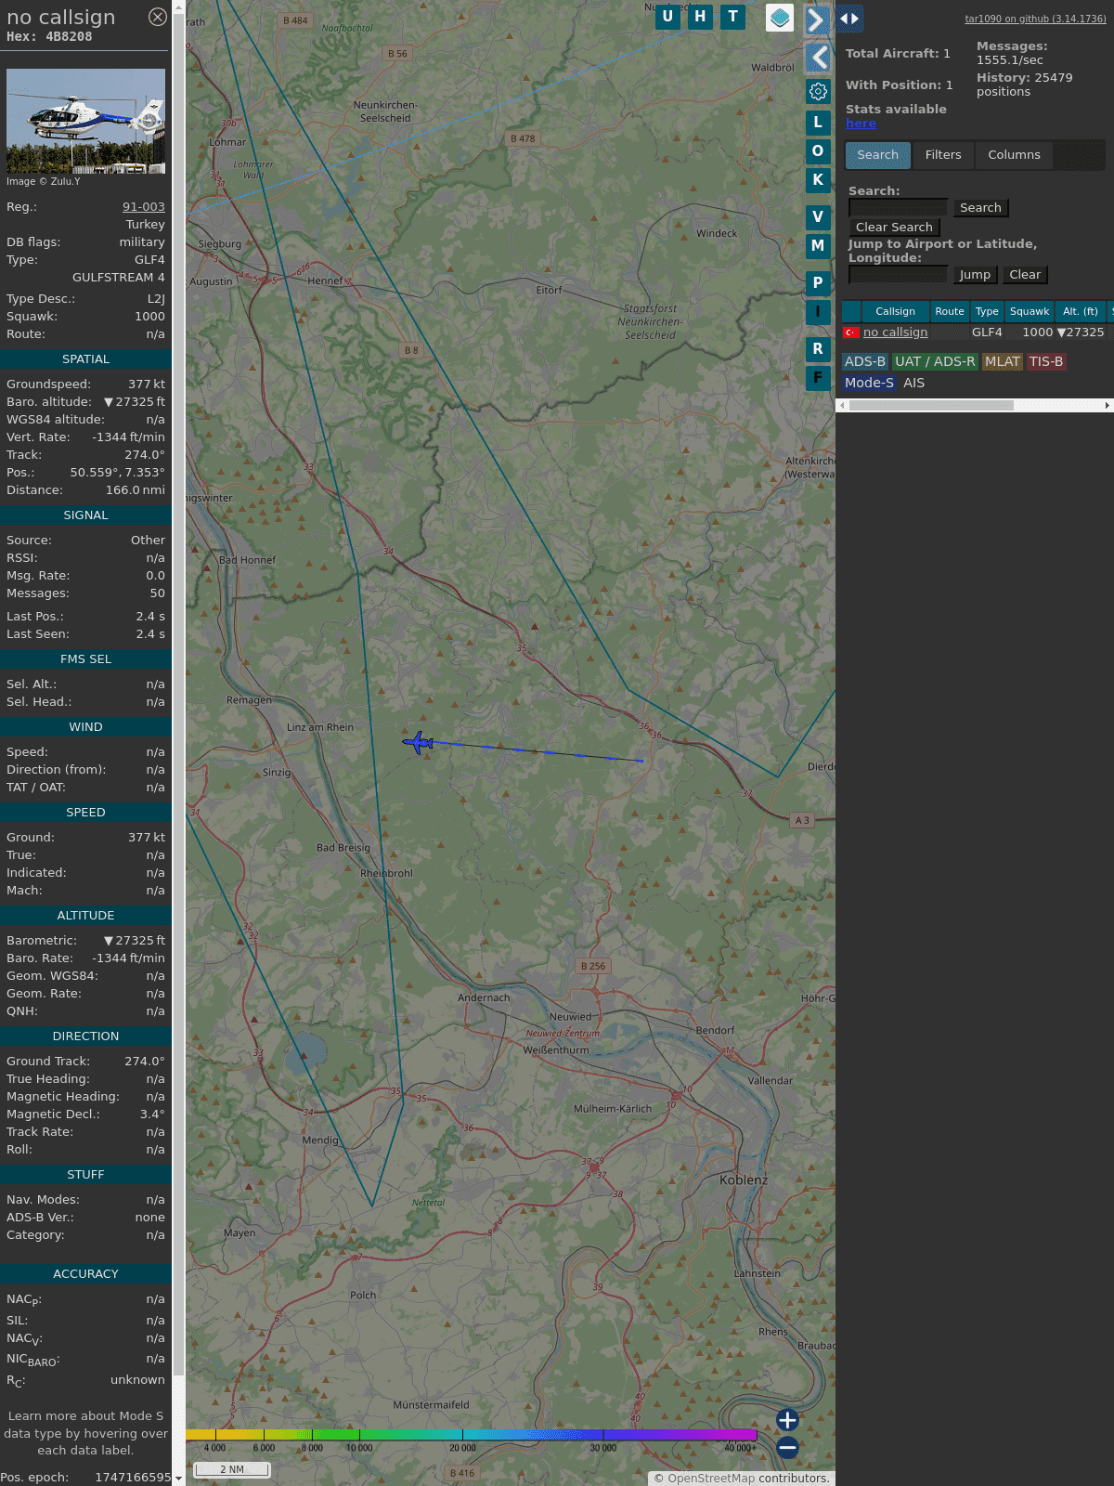Click the U map button
Screen dimensions: 1114x1486
tap(667, 16)
